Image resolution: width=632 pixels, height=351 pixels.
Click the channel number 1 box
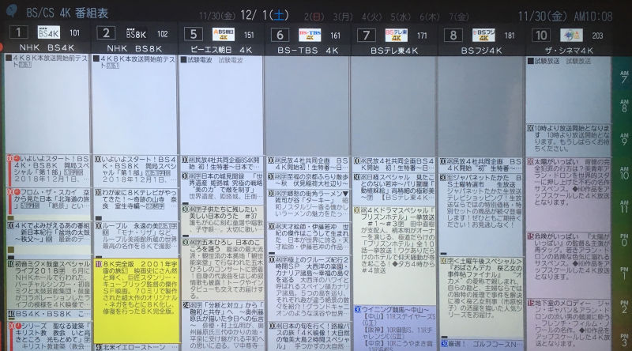pos(18,32)
